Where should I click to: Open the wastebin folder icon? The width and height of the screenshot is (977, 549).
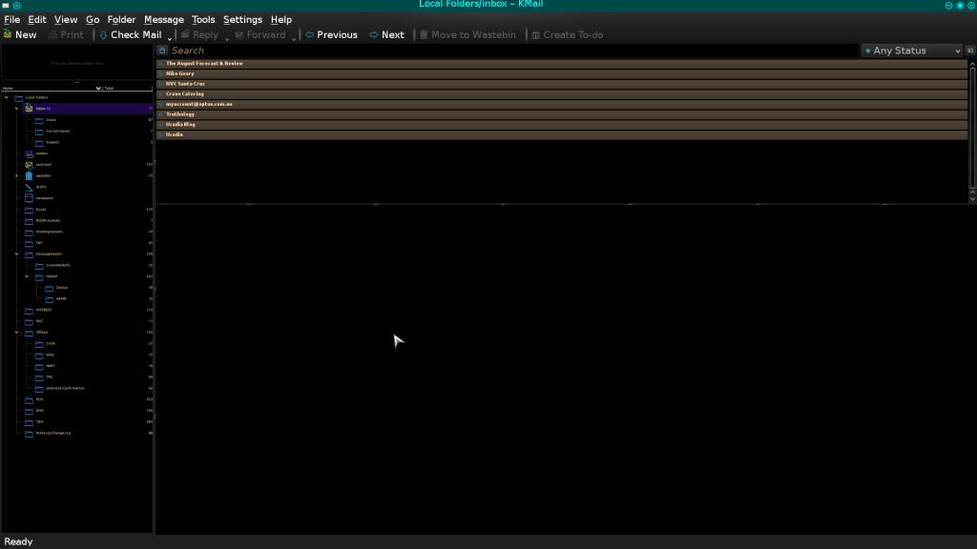29,176
